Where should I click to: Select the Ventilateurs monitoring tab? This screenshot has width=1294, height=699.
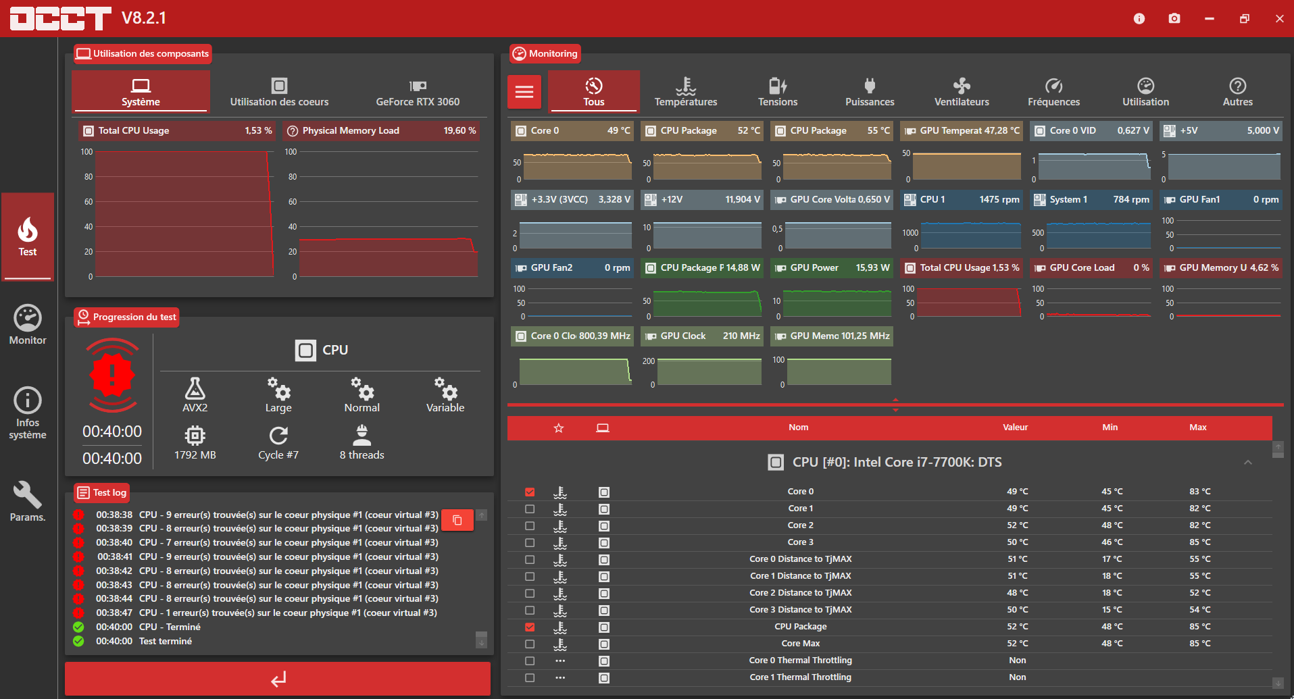point(962,91)
